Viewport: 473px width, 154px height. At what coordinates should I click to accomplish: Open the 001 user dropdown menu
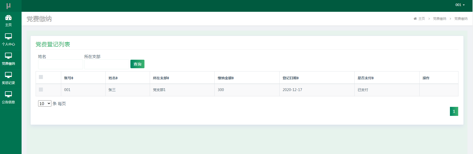coord(460,5)
